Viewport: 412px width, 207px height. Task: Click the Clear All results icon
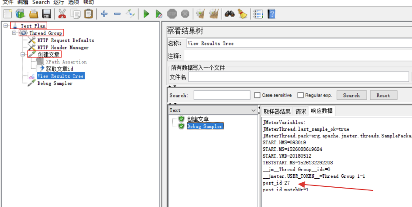click(214, 13)
